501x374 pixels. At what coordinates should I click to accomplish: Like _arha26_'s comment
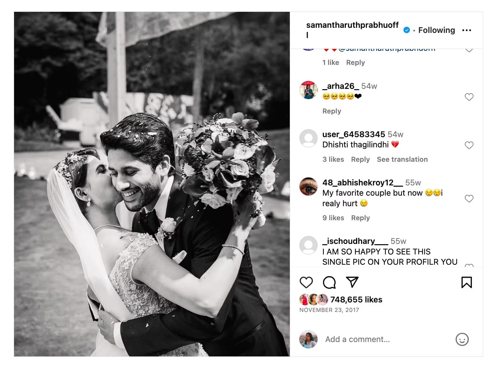(x=469, y=97)
